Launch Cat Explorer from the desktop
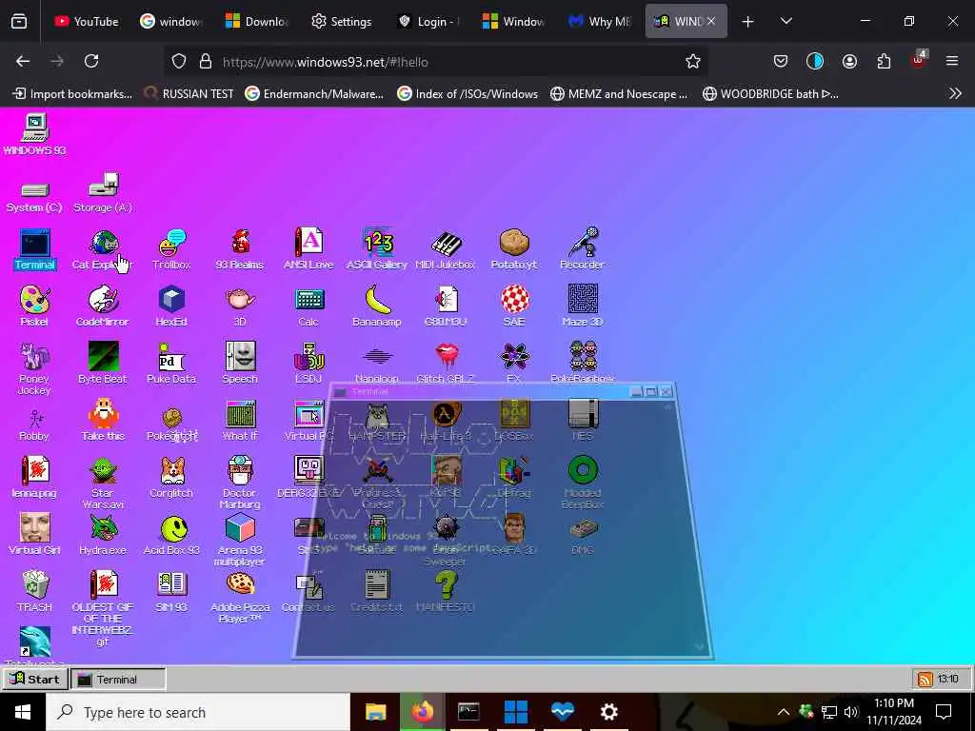The image size is (975, 731). [x=103, y=248]
